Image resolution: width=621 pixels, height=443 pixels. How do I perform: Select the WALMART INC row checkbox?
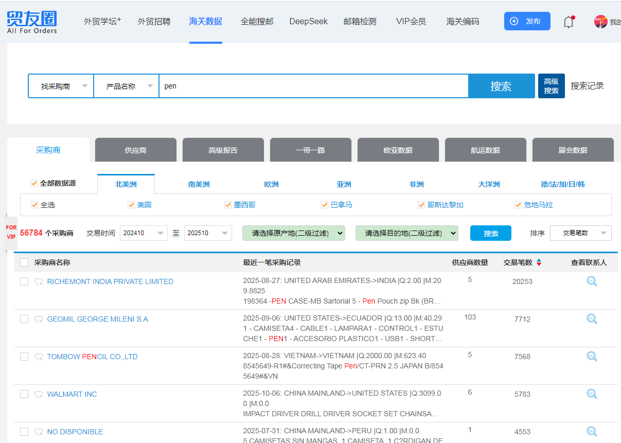coord(24,394)
